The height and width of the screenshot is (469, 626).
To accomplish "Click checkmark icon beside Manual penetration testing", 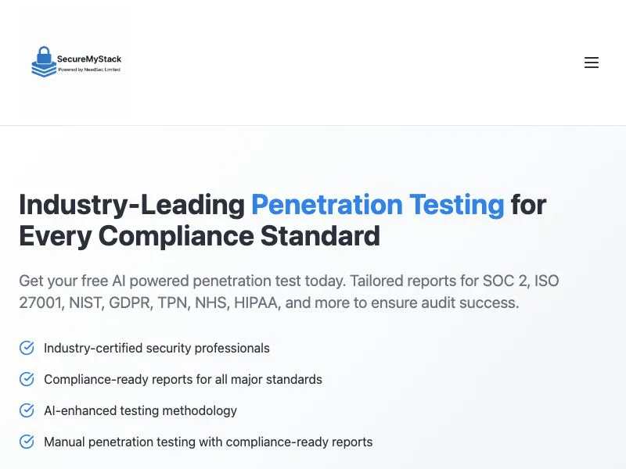I will [27, 442].
